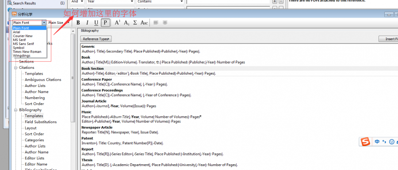Open the Reference Types button menu
The width and height of the screenshot is (398, 170).
click(96, 39)
